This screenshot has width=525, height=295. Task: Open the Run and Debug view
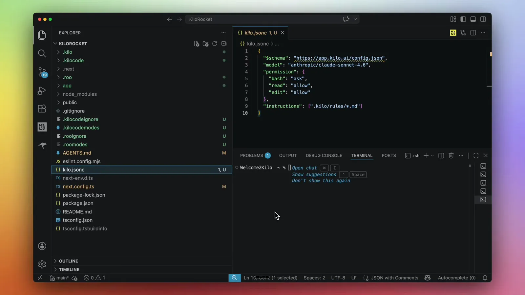42,90
